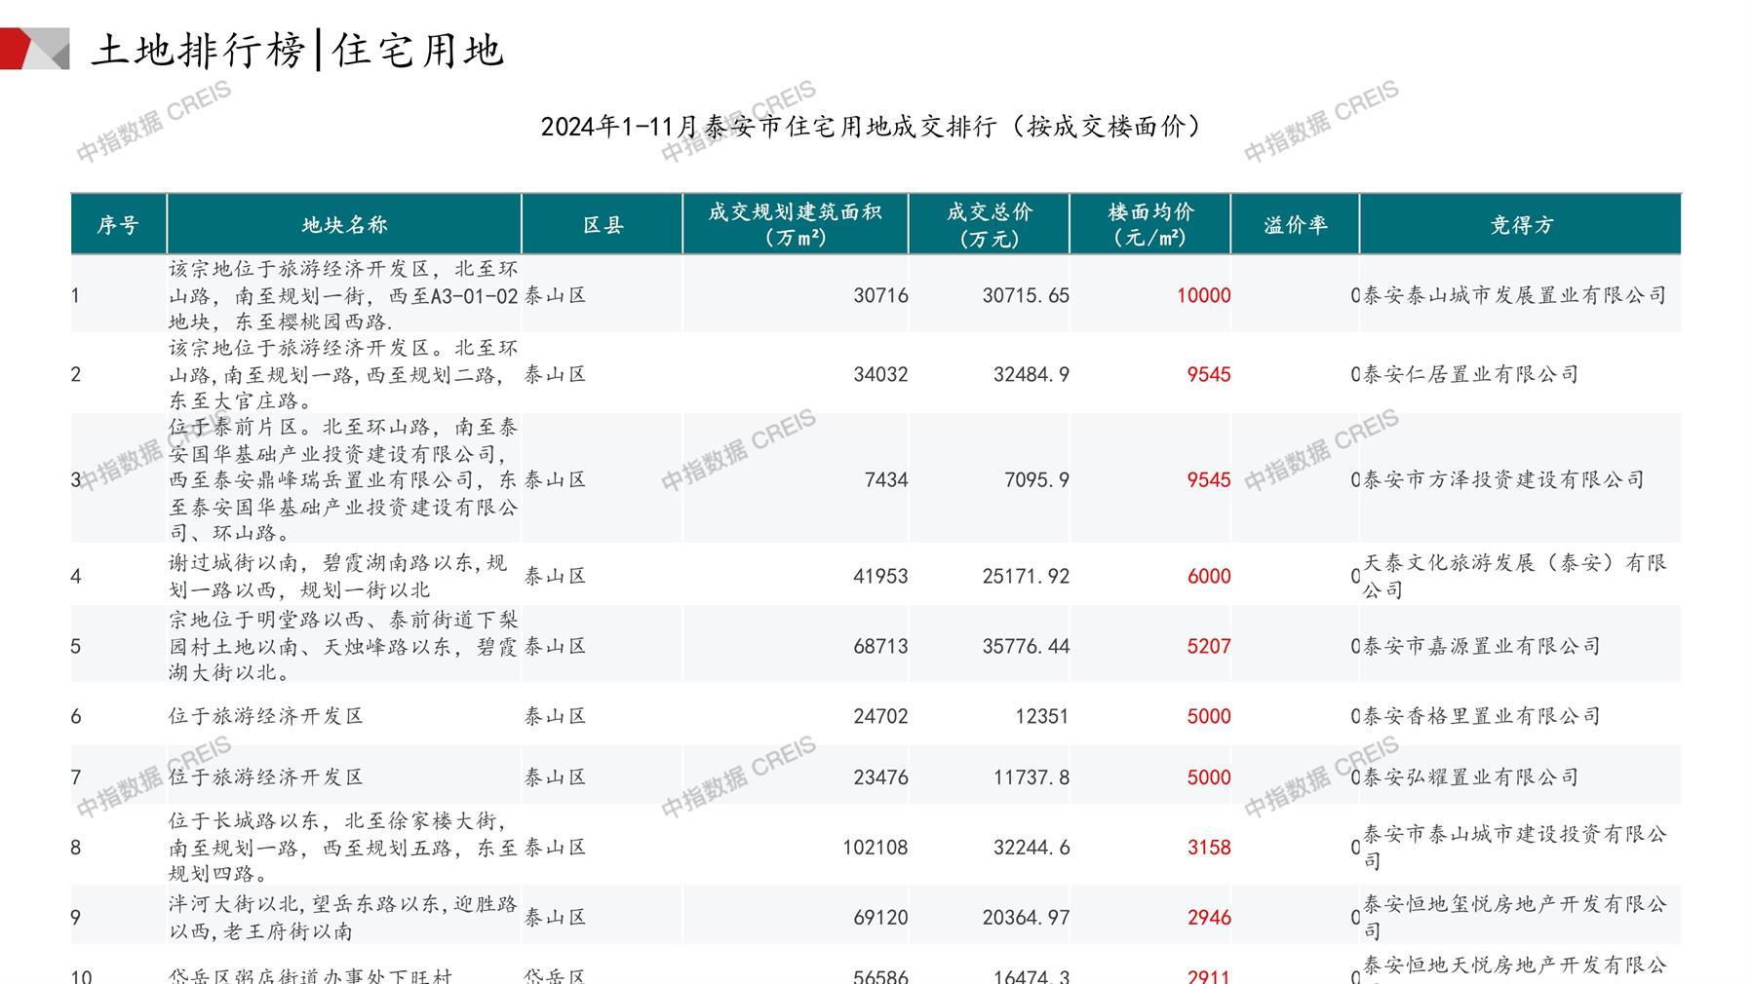Click the 成交总价 (万元) column header
Viewport: 1752px width, 984px height.
pos(989,225)
